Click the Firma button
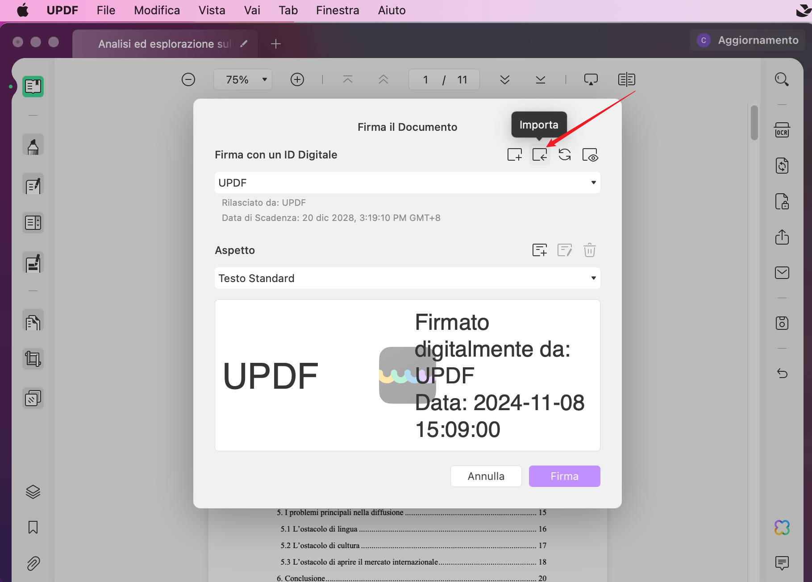Image resolution: width=812 pixels, height=582 pixels. (x=565, y=476)
